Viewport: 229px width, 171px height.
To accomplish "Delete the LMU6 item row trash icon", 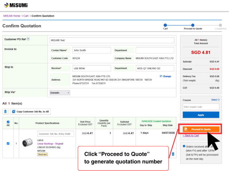I will pyautogui.click(x=173, y=154).
